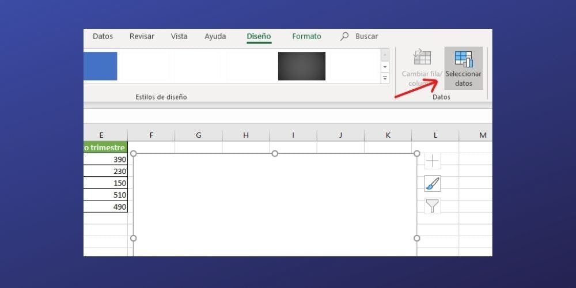Image resolution: width=576 pixels, height=288 pixels.
Task: Open the Revisar ribbon tab
Action: (x=142, y=36)
